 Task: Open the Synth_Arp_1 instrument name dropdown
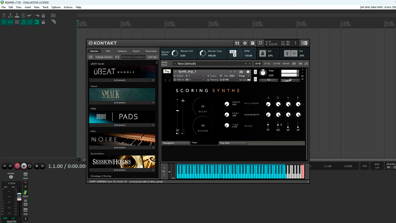click(x=175, y=72)
